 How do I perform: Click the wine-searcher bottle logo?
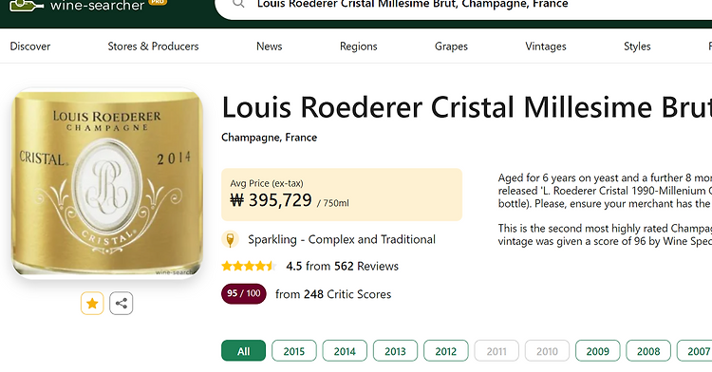[27, 6]
